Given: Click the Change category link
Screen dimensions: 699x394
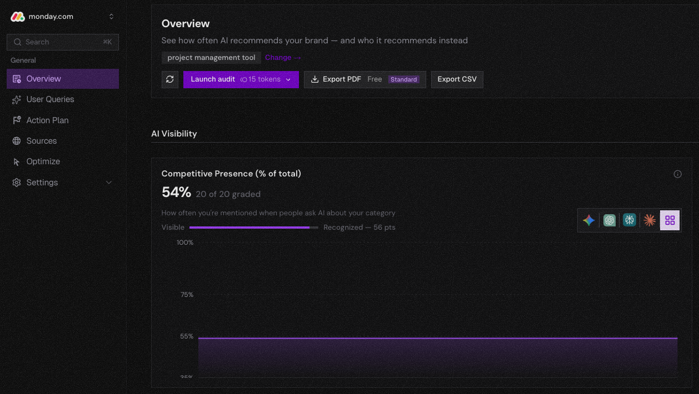Looking at the screenshot, I should tap(283, 58).
